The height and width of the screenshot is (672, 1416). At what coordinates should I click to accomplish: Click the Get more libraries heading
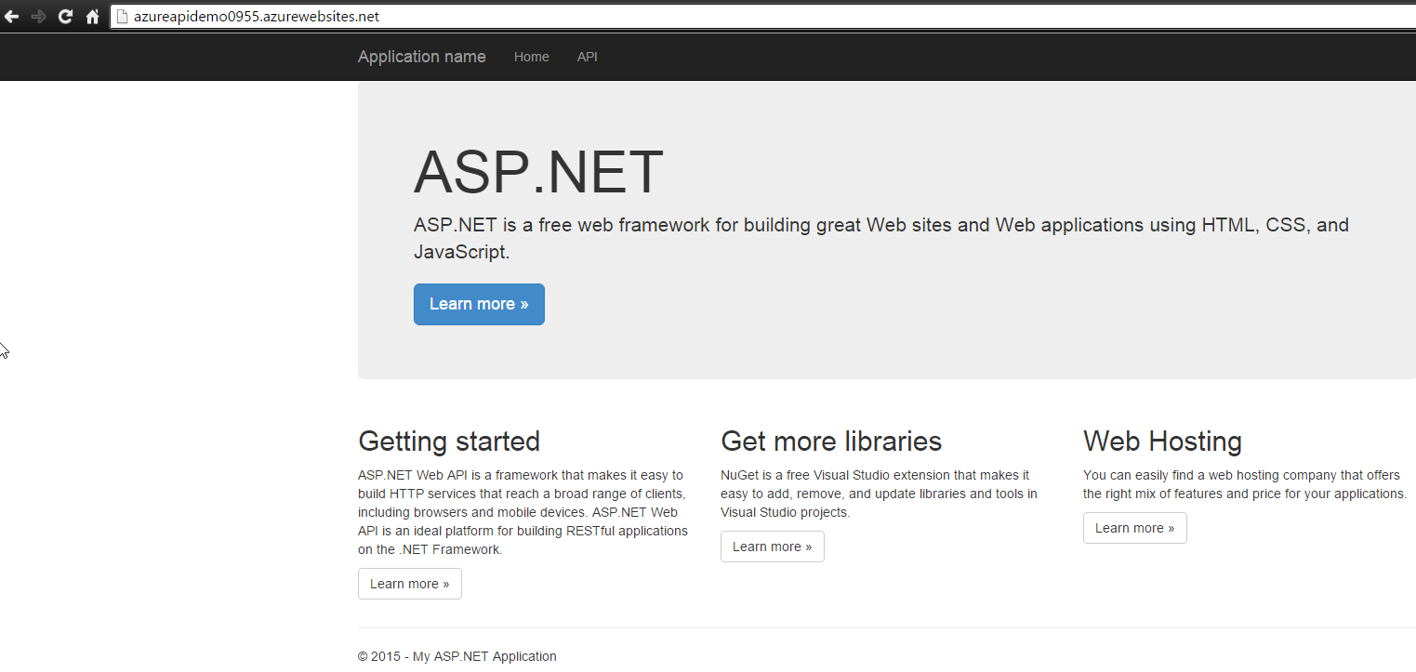[831, 441]
